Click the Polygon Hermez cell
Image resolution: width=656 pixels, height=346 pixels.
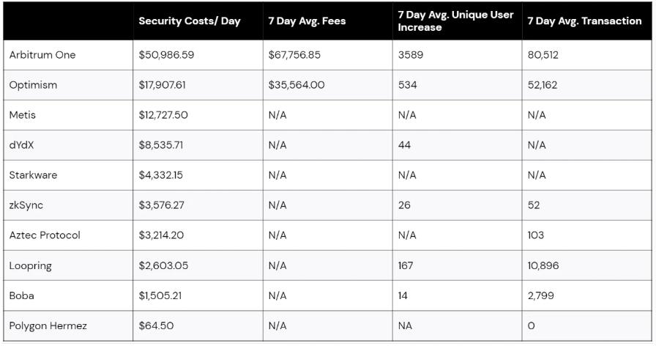[48, 325]
